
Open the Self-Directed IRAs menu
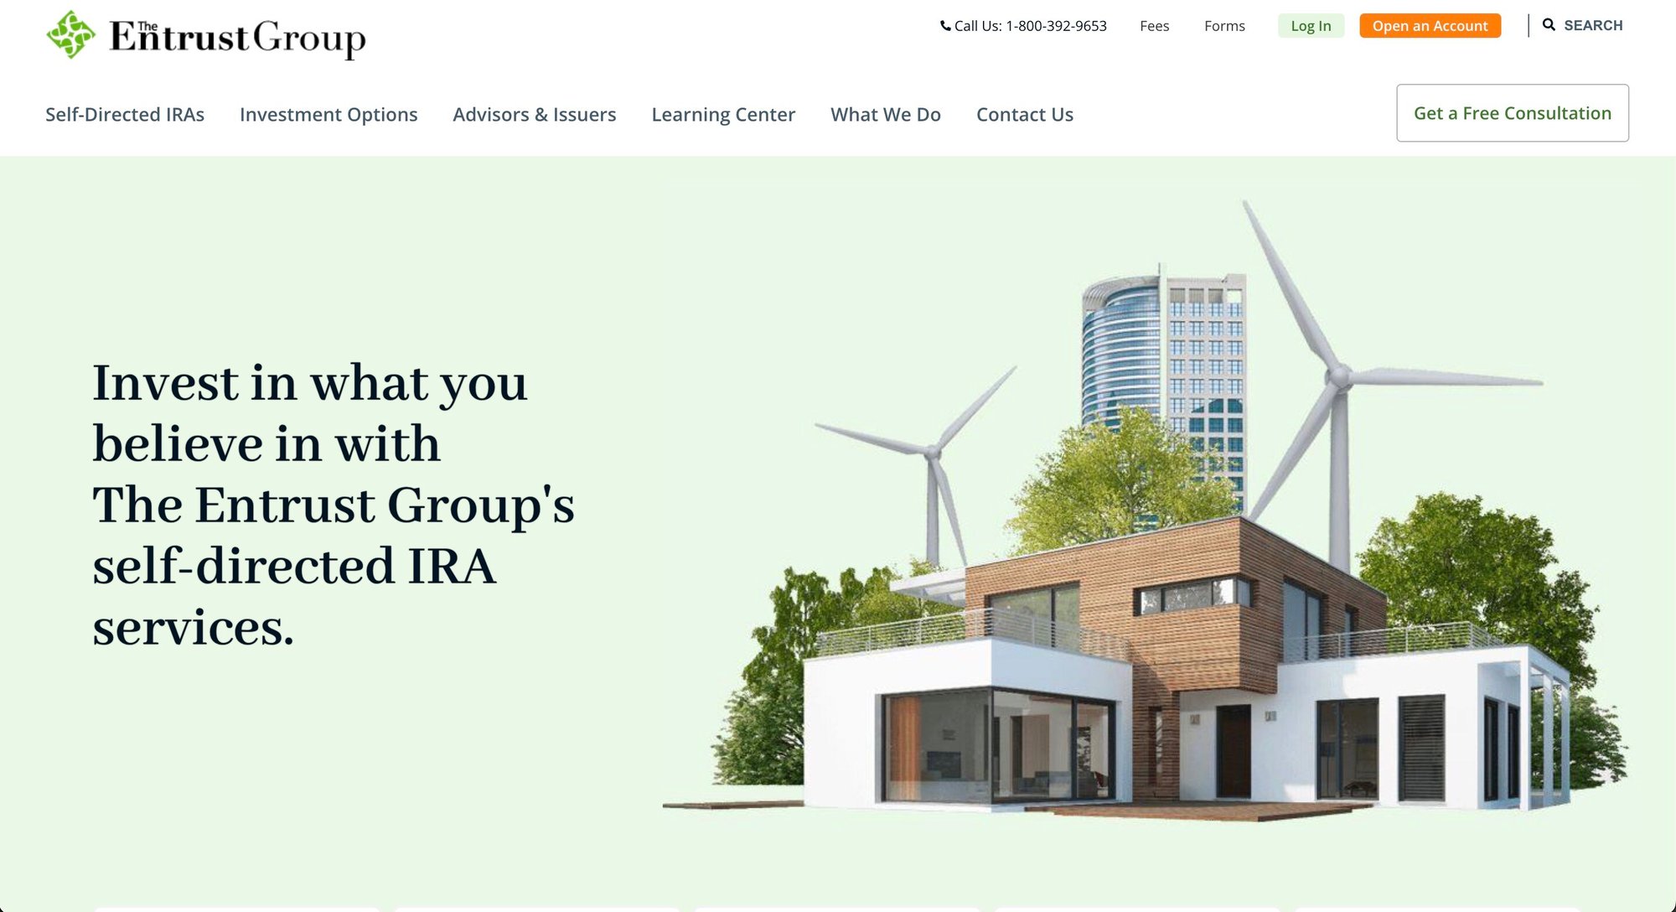tap(125, 114)
